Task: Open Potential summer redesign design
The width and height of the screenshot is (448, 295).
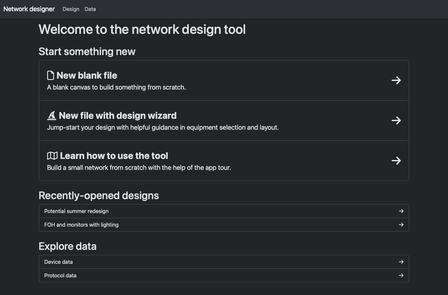Action: tap(76, 211)
